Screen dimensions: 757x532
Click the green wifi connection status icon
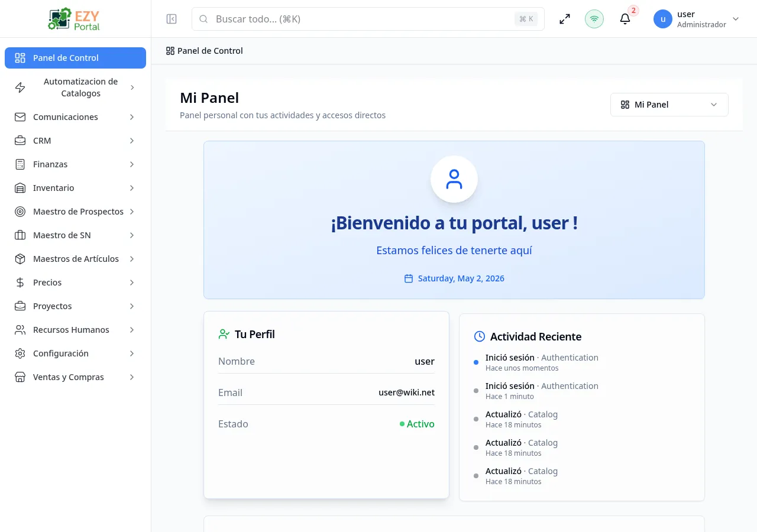[594, 19]
